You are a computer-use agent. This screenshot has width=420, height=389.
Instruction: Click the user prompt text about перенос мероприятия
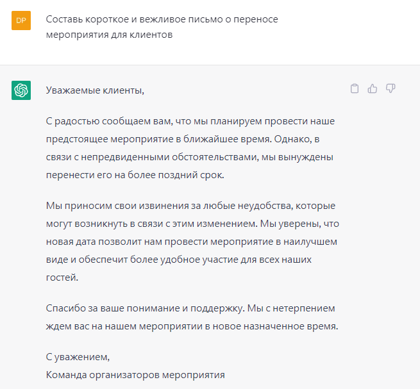[162, 27]
